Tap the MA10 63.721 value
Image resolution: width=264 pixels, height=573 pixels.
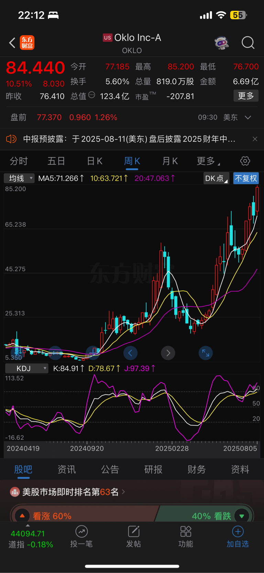click(109, 178)
